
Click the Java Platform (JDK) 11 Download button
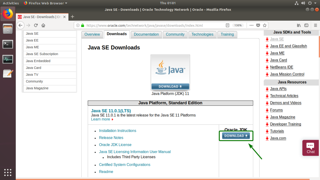[x=170, y=86]
